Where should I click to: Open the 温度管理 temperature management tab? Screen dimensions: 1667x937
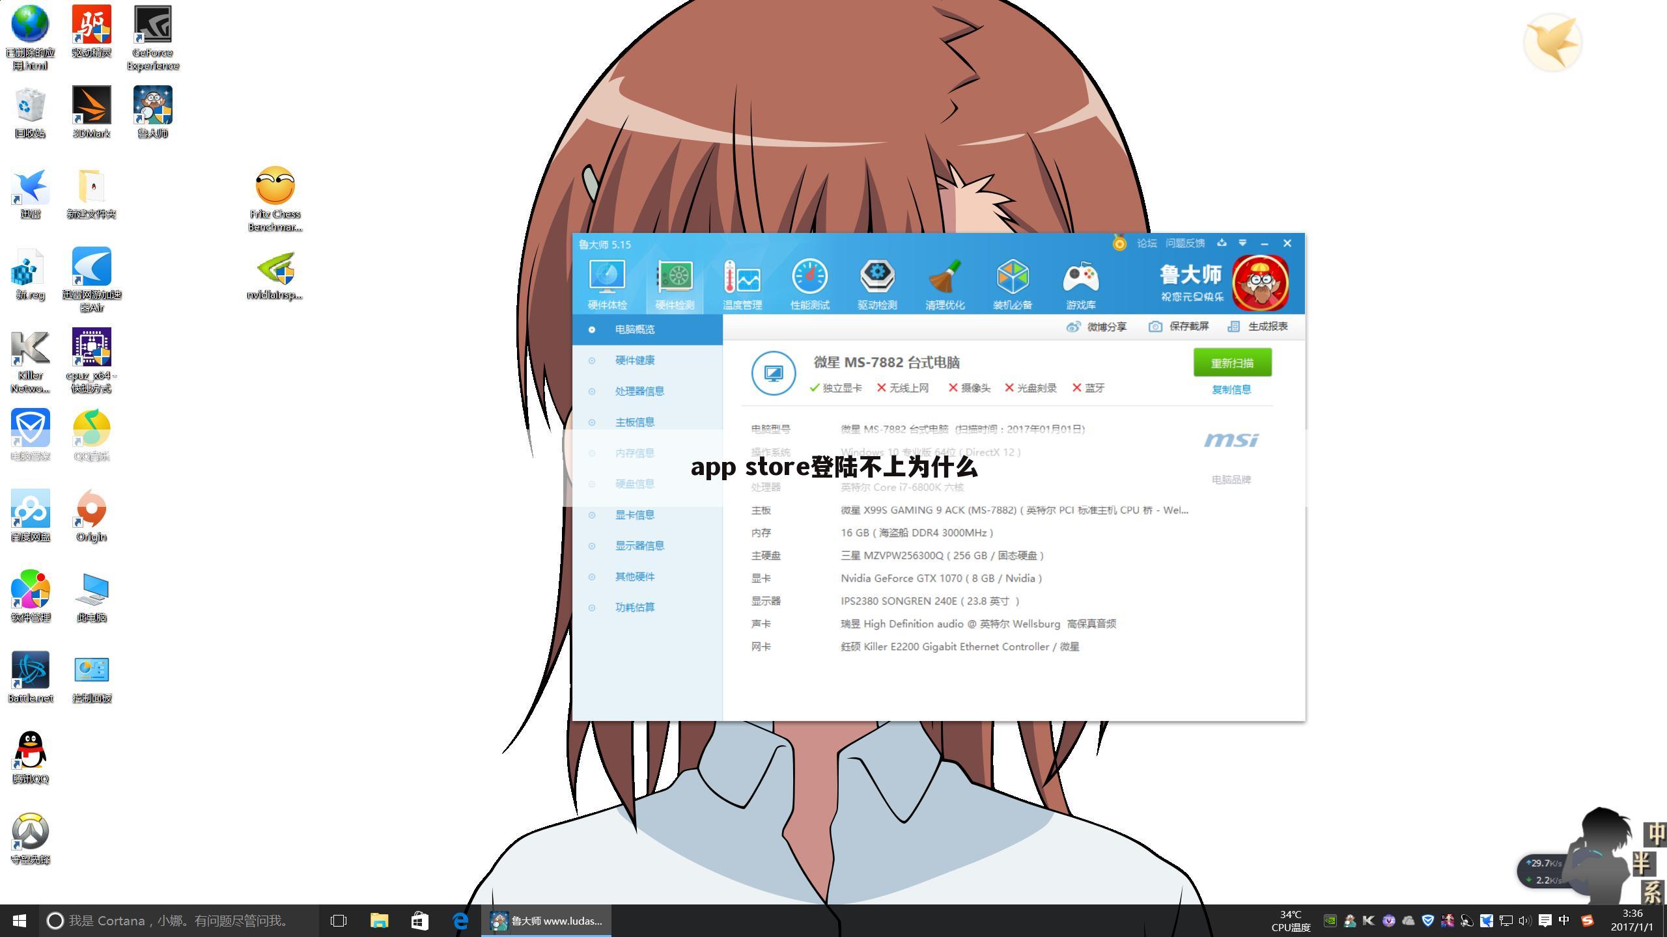pyautogui.click(x=742, y=284)
